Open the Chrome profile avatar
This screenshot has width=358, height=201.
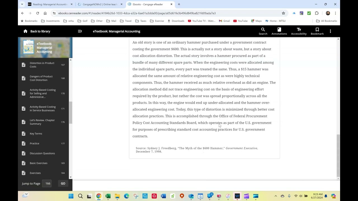point(328,13)
